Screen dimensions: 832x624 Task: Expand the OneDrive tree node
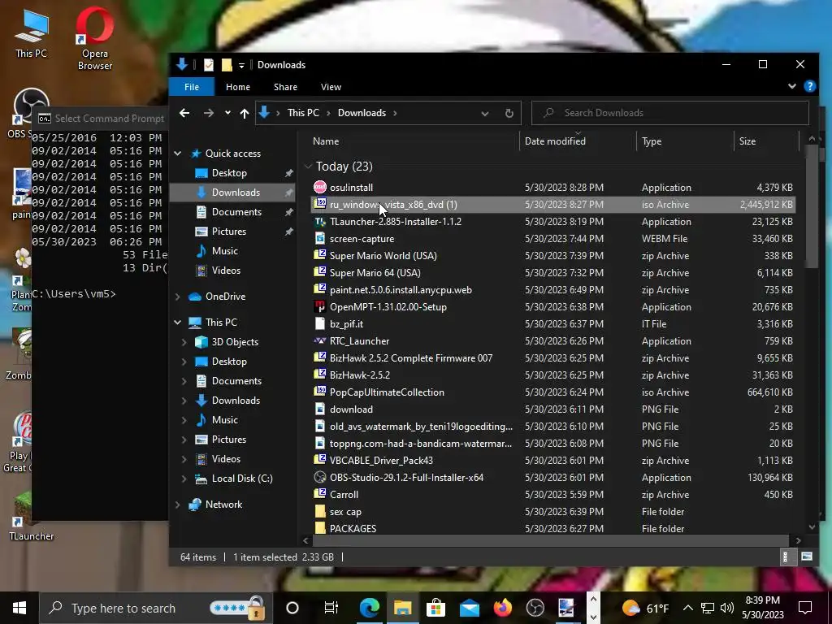pos(178,297)
